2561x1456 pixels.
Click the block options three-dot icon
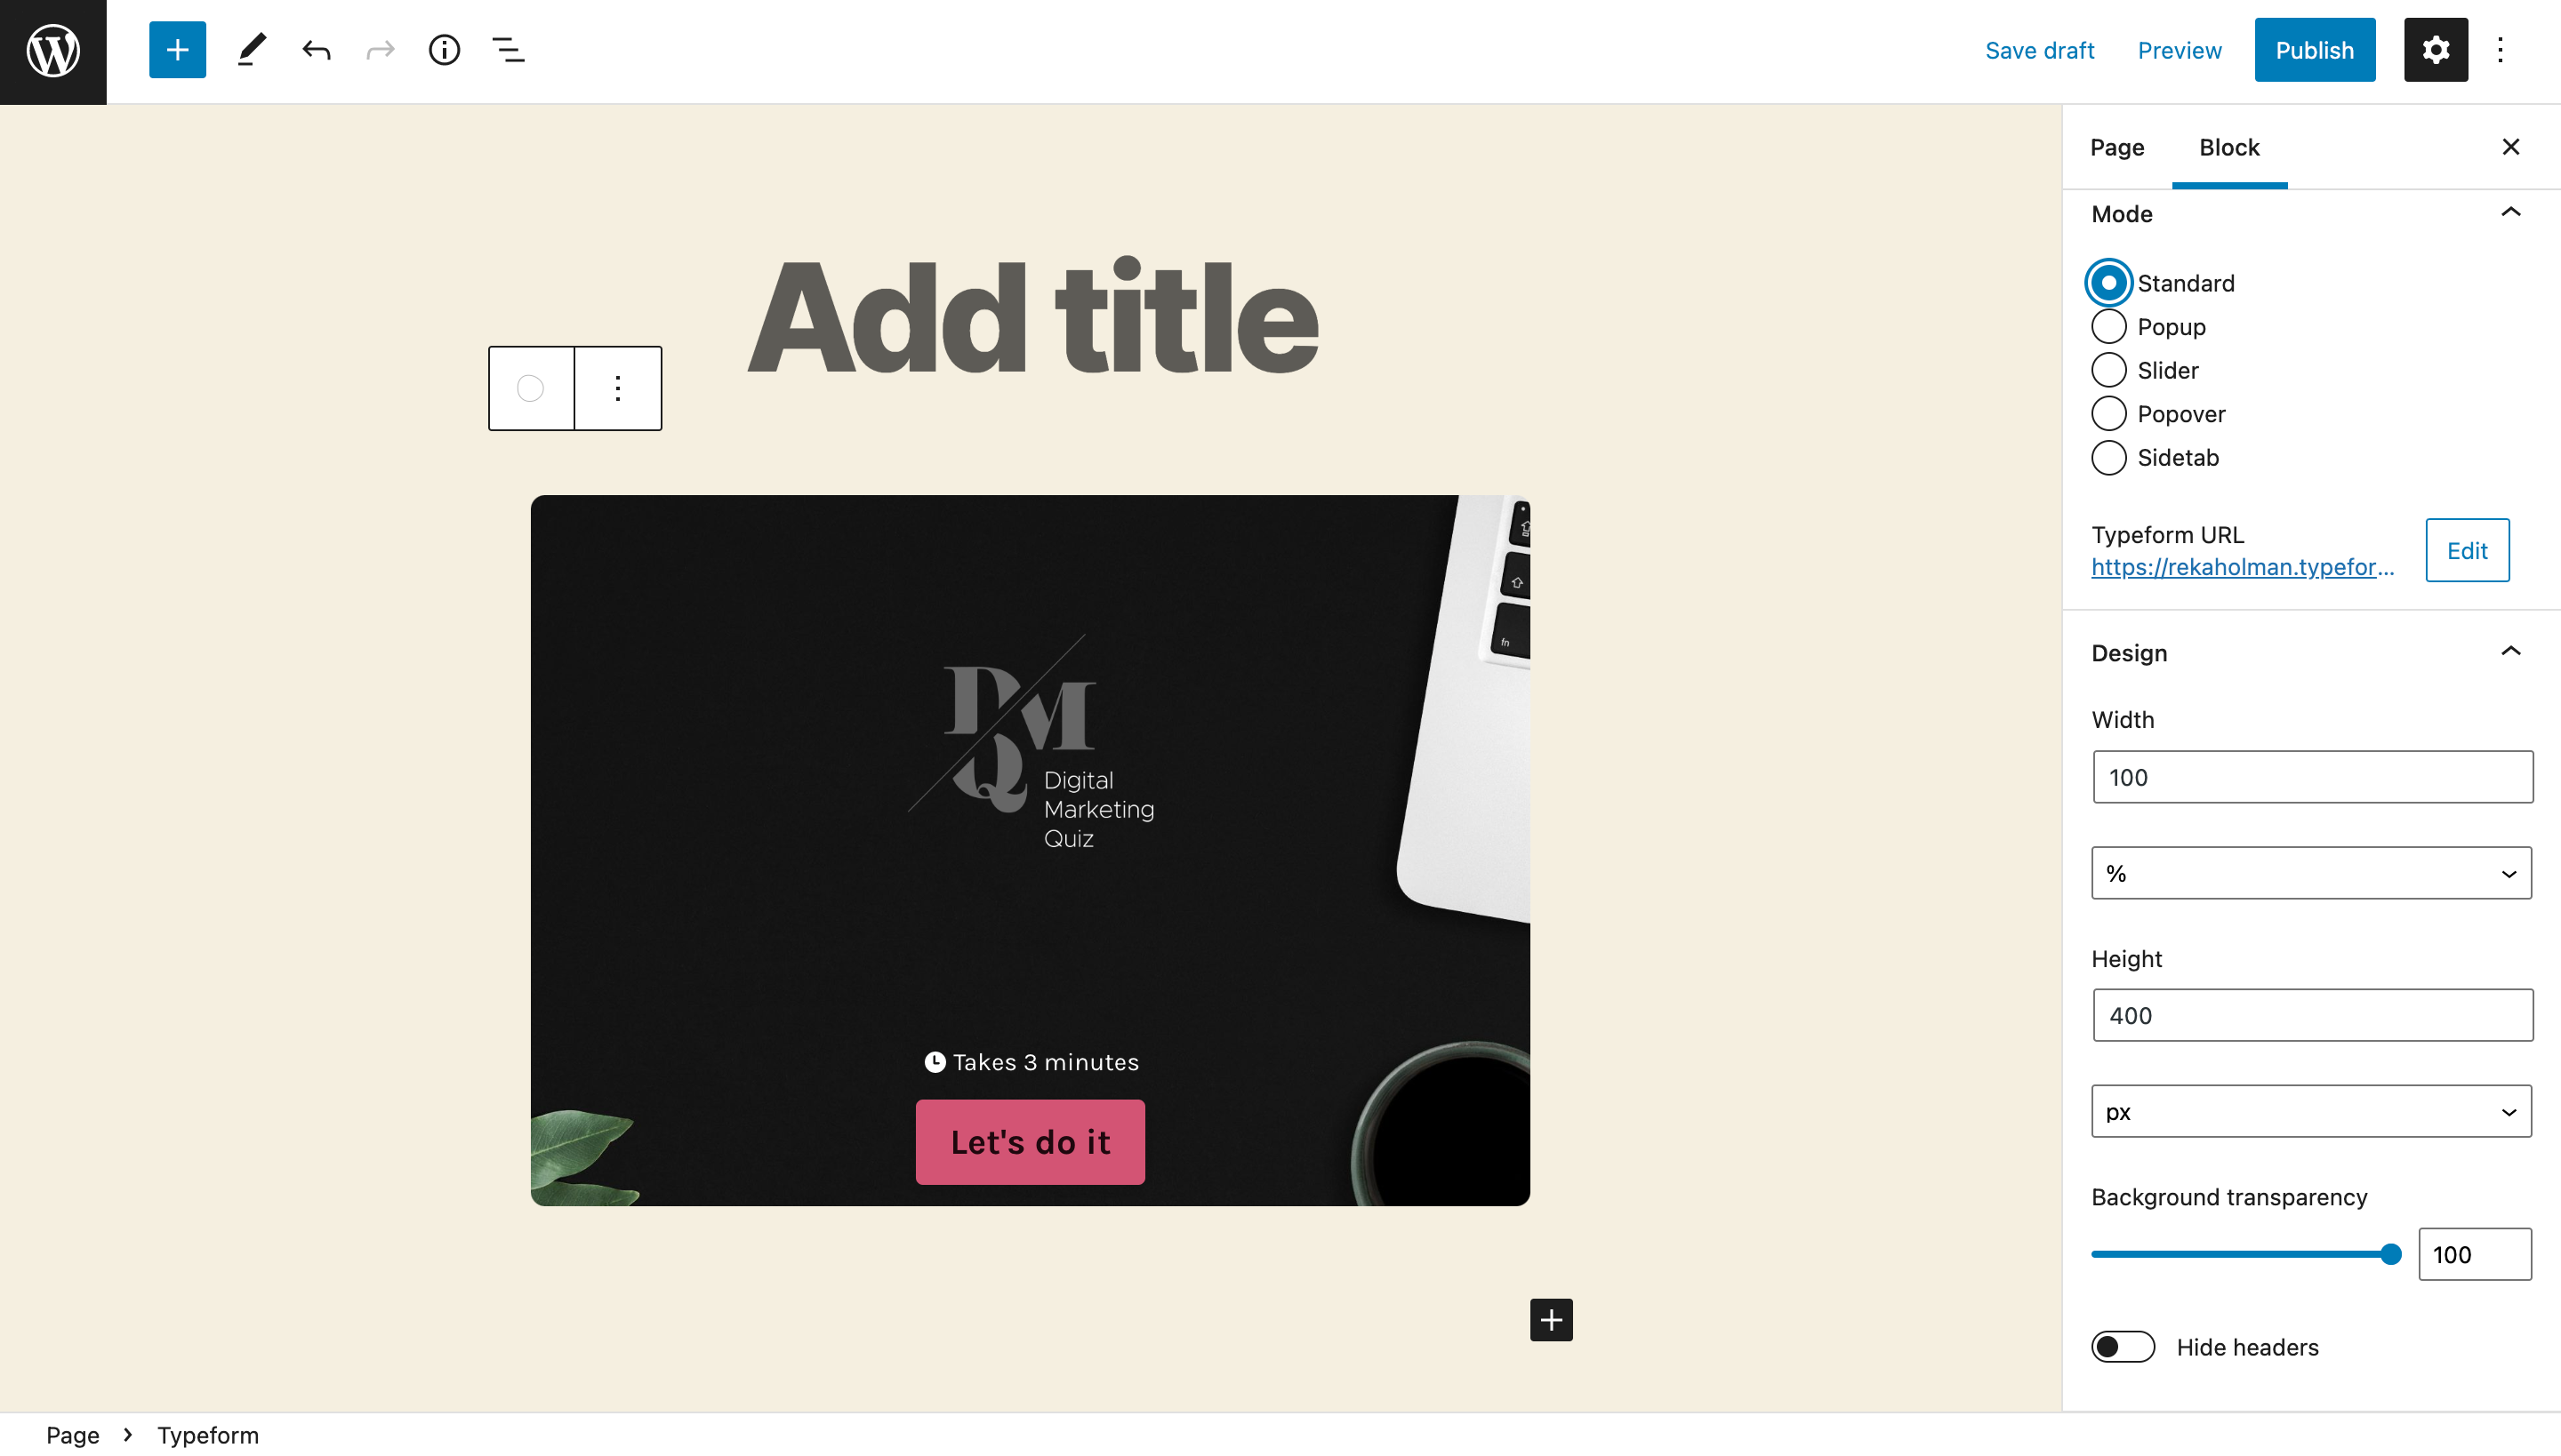click(x=617, y=387)
